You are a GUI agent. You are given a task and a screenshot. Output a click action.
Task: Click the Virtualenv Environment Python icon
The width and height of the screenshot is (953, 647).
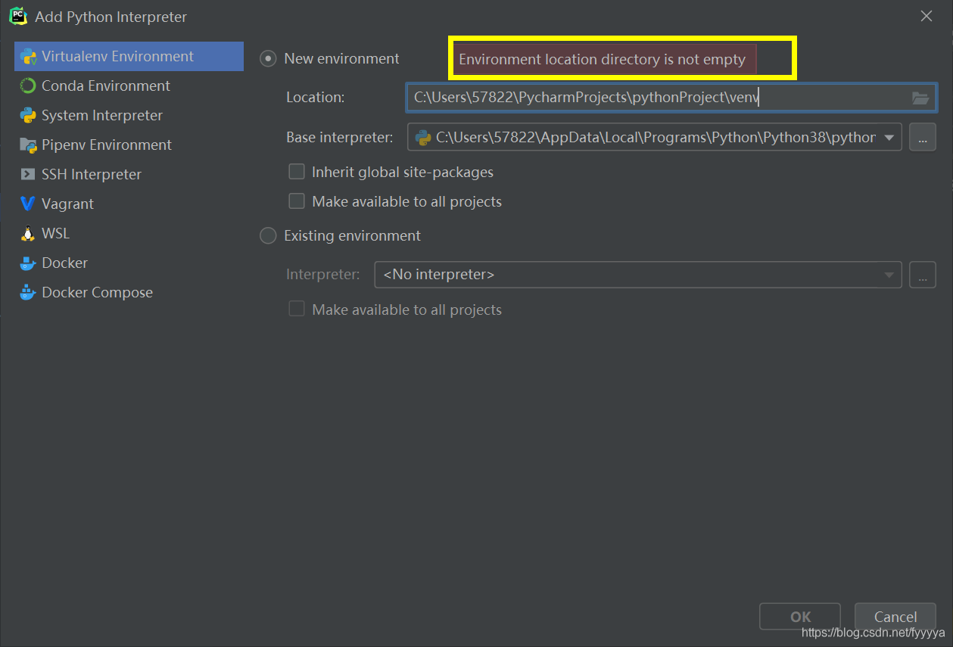click(x=28, y=57)
